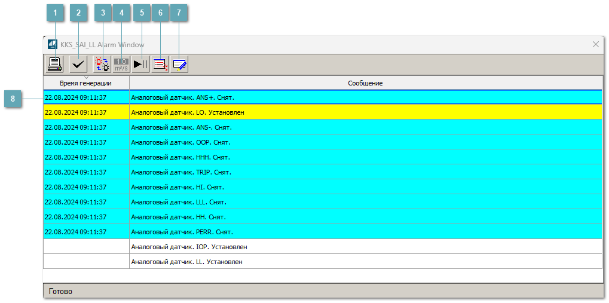Click timestamp of the HHH. Снят. row
The width and height of the screenshot is (609, 303).
pyautogui.click(x=76, y=157)
